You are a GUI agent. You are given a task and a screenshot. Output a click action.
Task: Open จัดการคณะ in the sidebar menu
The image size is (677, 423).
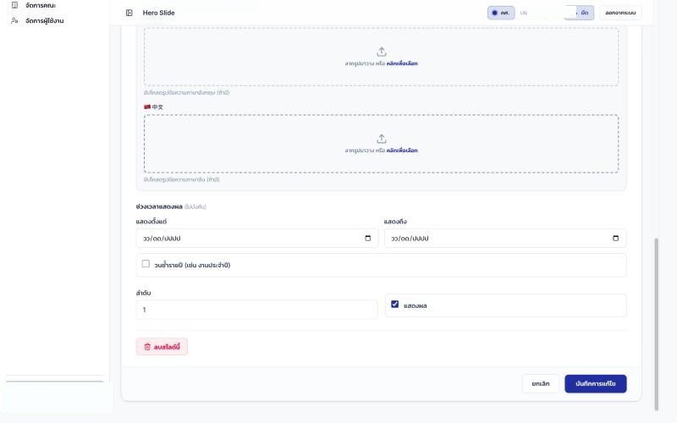click(x=40, y=5)
